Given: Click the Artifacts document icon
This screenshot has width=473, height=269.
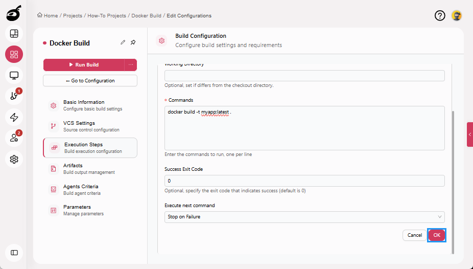Looking at the screenshot, I should 54,168.
